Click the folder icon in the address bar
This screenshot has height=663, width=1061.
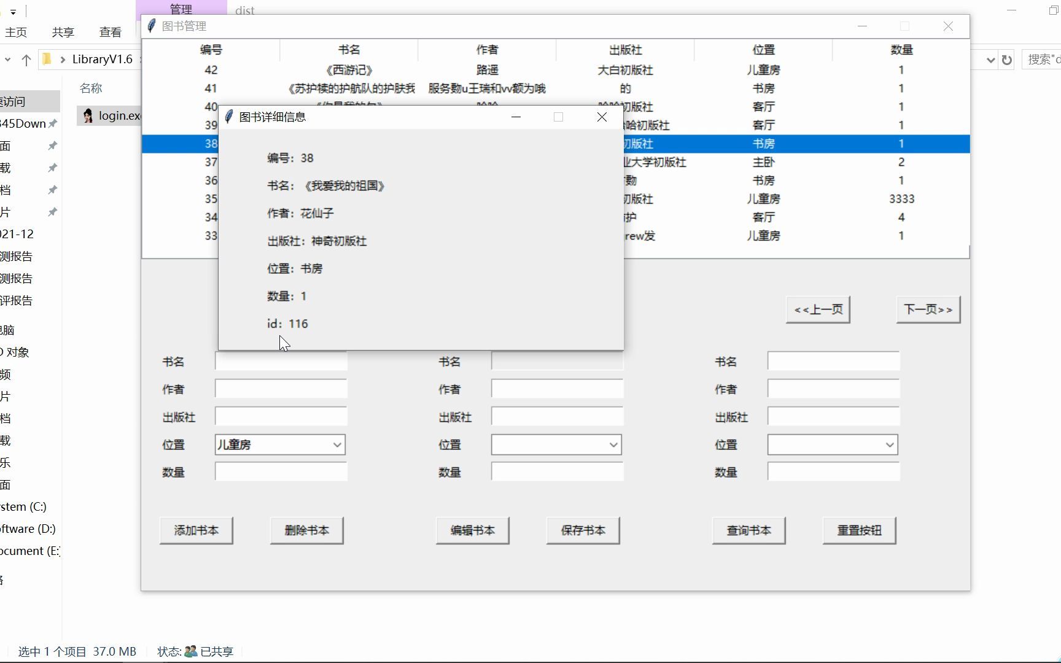tap(47, 59)
